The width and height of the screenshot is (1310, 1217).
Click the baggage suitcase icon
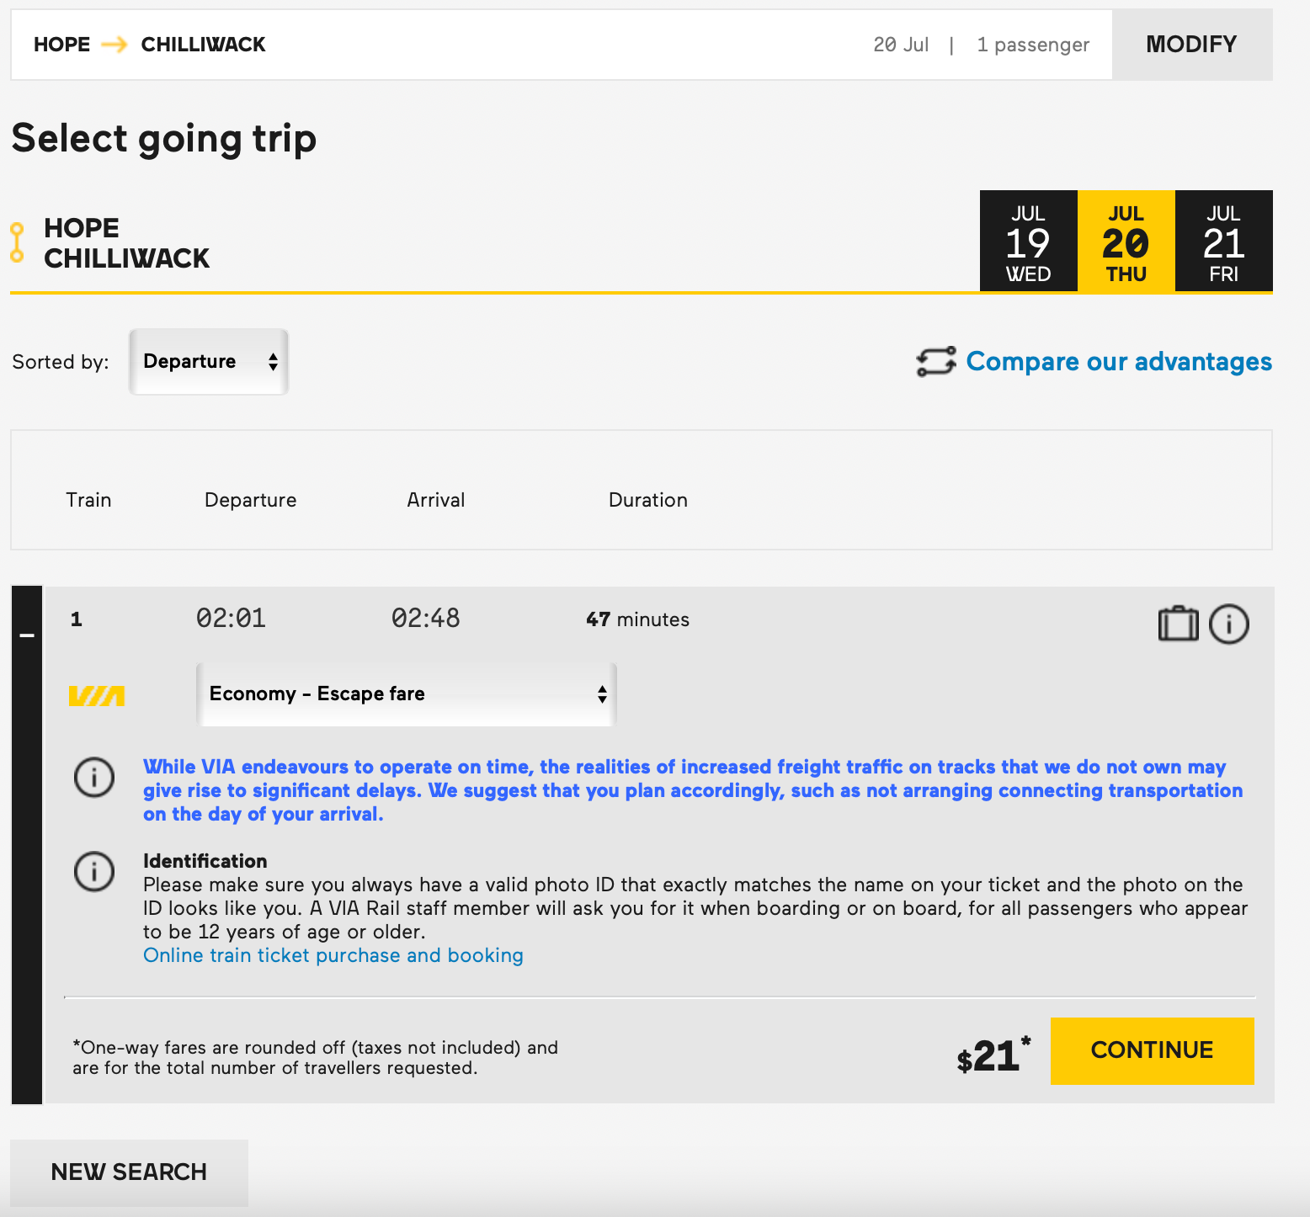point(1178,624)
